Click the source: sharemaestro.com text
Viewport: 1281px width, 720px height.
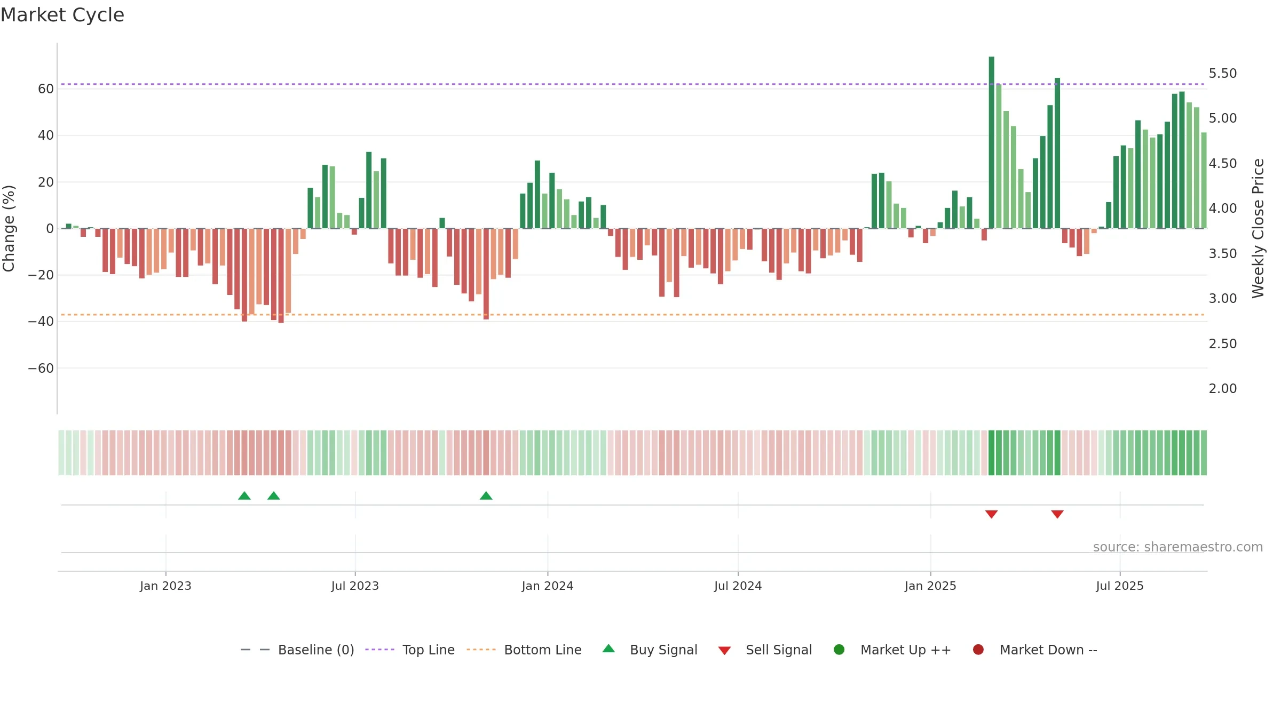pyautogui.click(x=1178, y=547)
